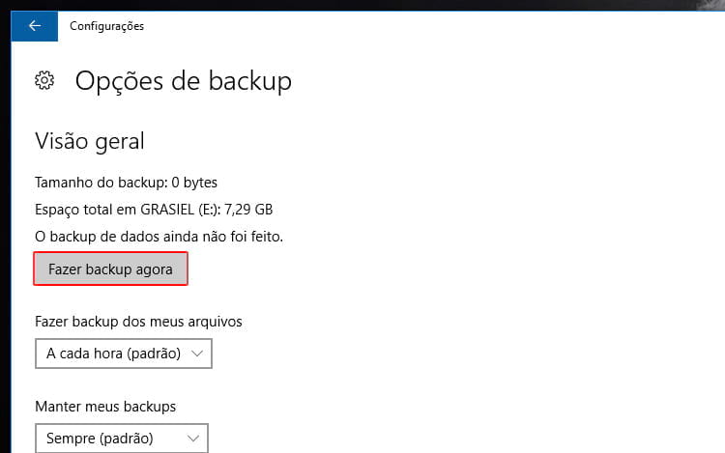Click the 'Tamanho do backup' label
The height and width of the screenshot is (453, 725).
(101, 183)
